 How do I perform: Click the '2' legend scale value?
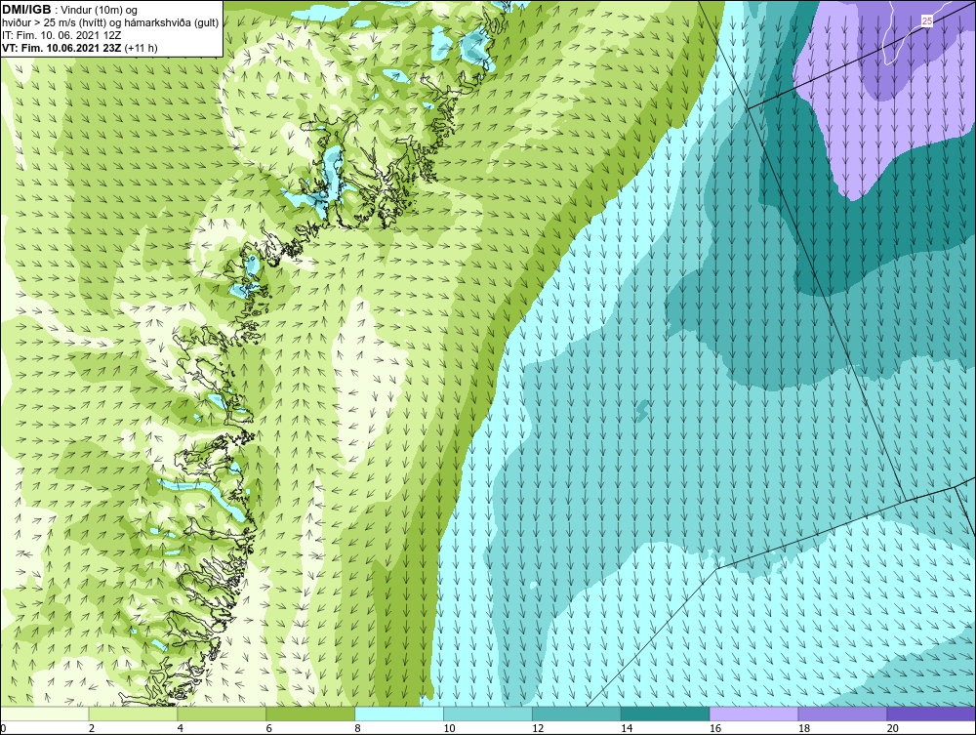tap(92, 728)
